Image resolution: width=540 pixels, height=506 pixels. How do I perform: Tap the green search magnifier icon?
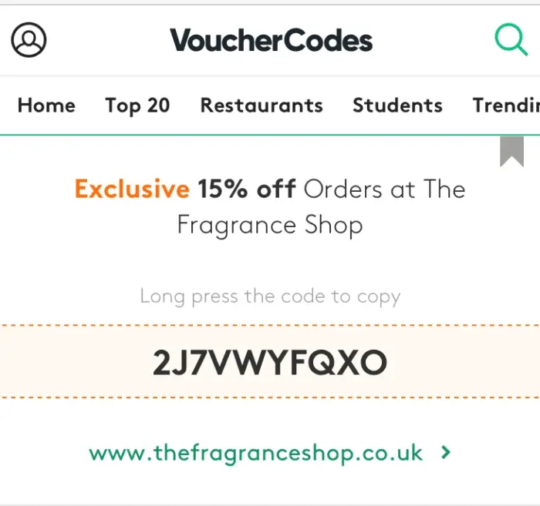511,39
